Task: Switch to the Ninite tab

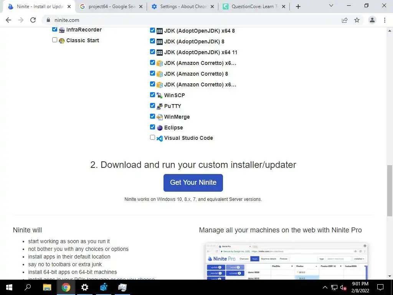Action: tap(39, 7)
